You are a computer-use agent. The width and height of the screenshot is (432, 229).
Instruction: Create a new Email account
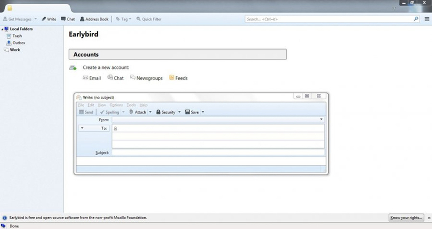click(92, 78)
